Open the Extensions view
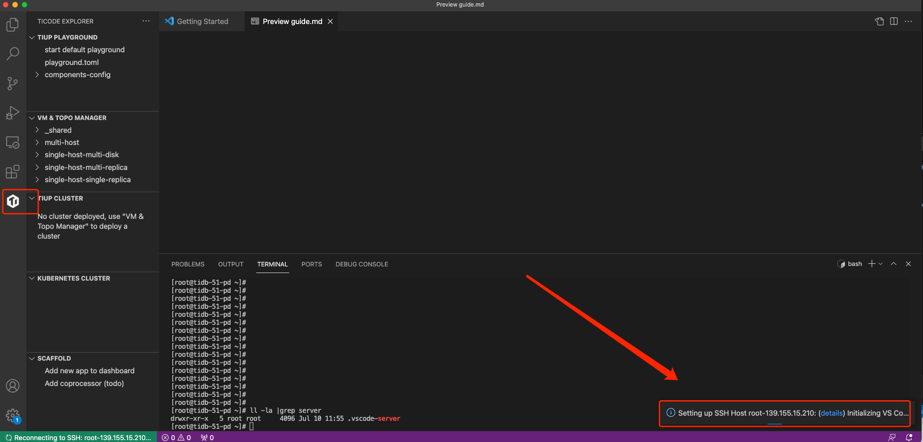 [x=13, y=172]
